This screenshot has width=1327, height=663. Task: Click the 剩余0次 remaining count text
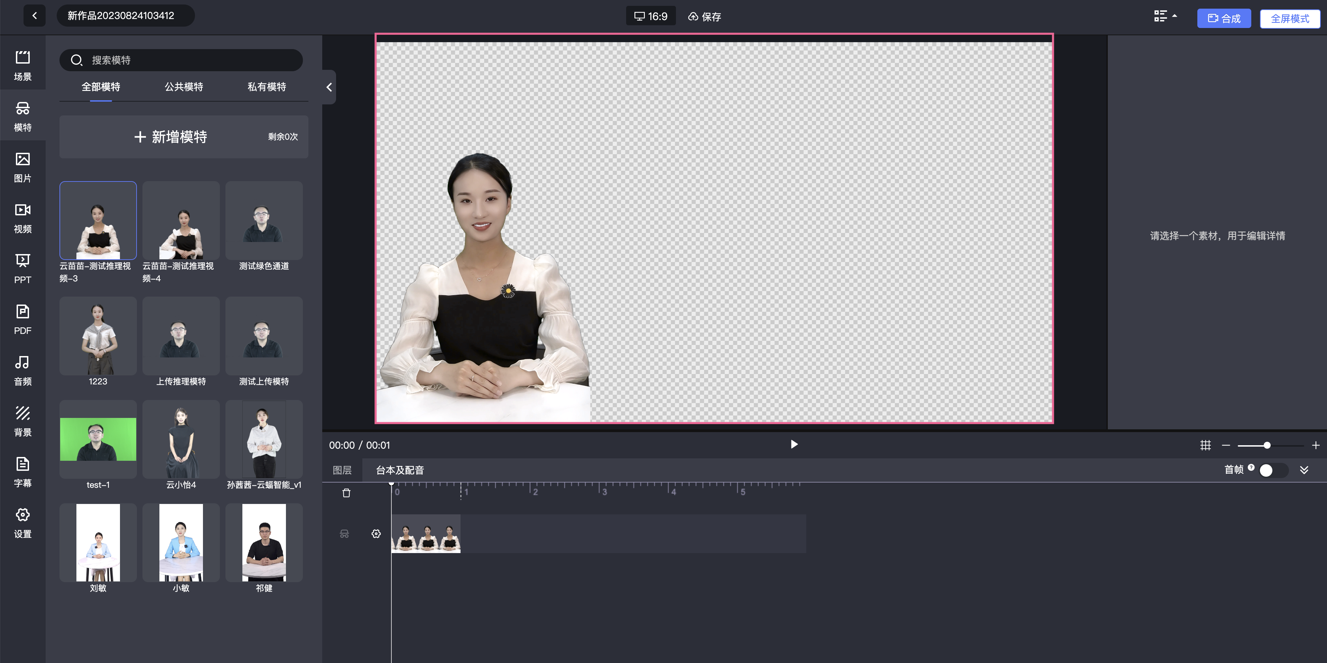tap(283, 137)
